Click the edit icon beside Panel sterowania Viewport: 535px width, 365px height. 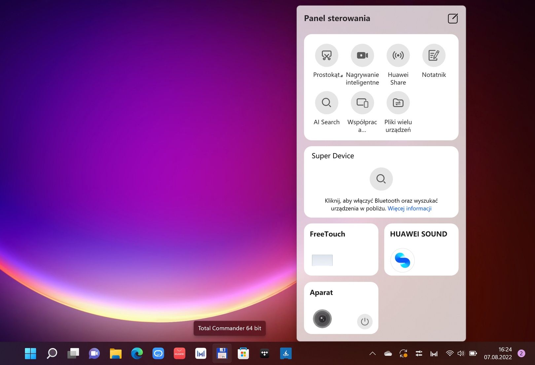453,18
